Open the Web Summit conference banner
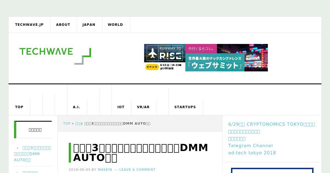The width and height of the screenshot is (330, 173). (x=227, y=58)
